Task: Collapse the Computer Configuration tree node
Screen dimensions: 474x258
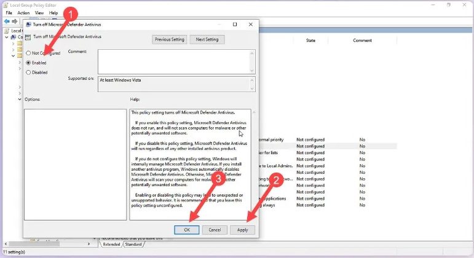Action: tap(7, 37)
